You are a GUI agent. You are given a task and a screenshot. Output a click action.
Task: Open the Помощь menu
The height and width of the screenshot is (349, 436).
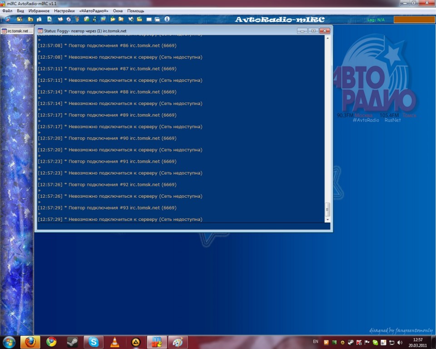click(x=135, y=10)
